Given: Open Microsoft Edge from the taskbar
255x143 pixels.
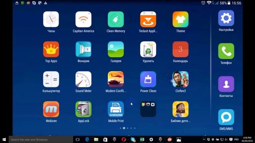Looking at the screenshot, I should 87,139.
